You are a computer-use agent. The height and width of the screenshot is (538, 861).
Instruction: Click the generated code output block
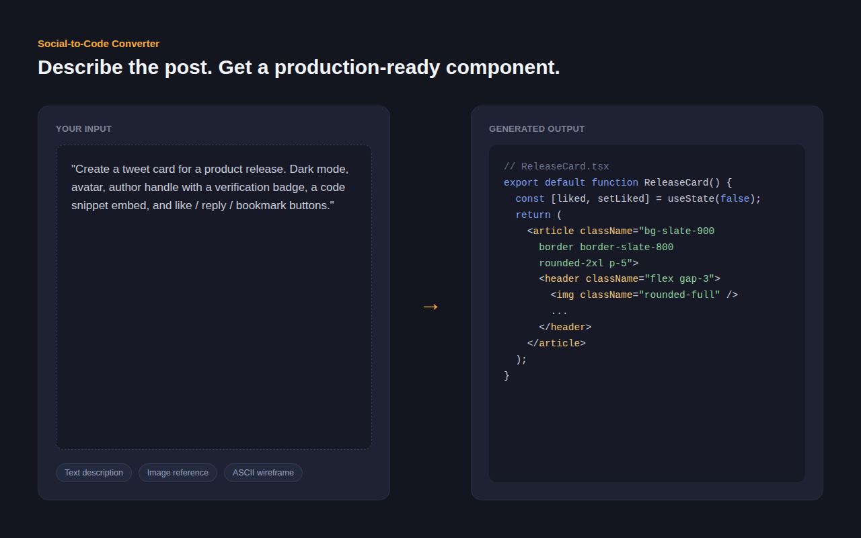pos(647,313)
